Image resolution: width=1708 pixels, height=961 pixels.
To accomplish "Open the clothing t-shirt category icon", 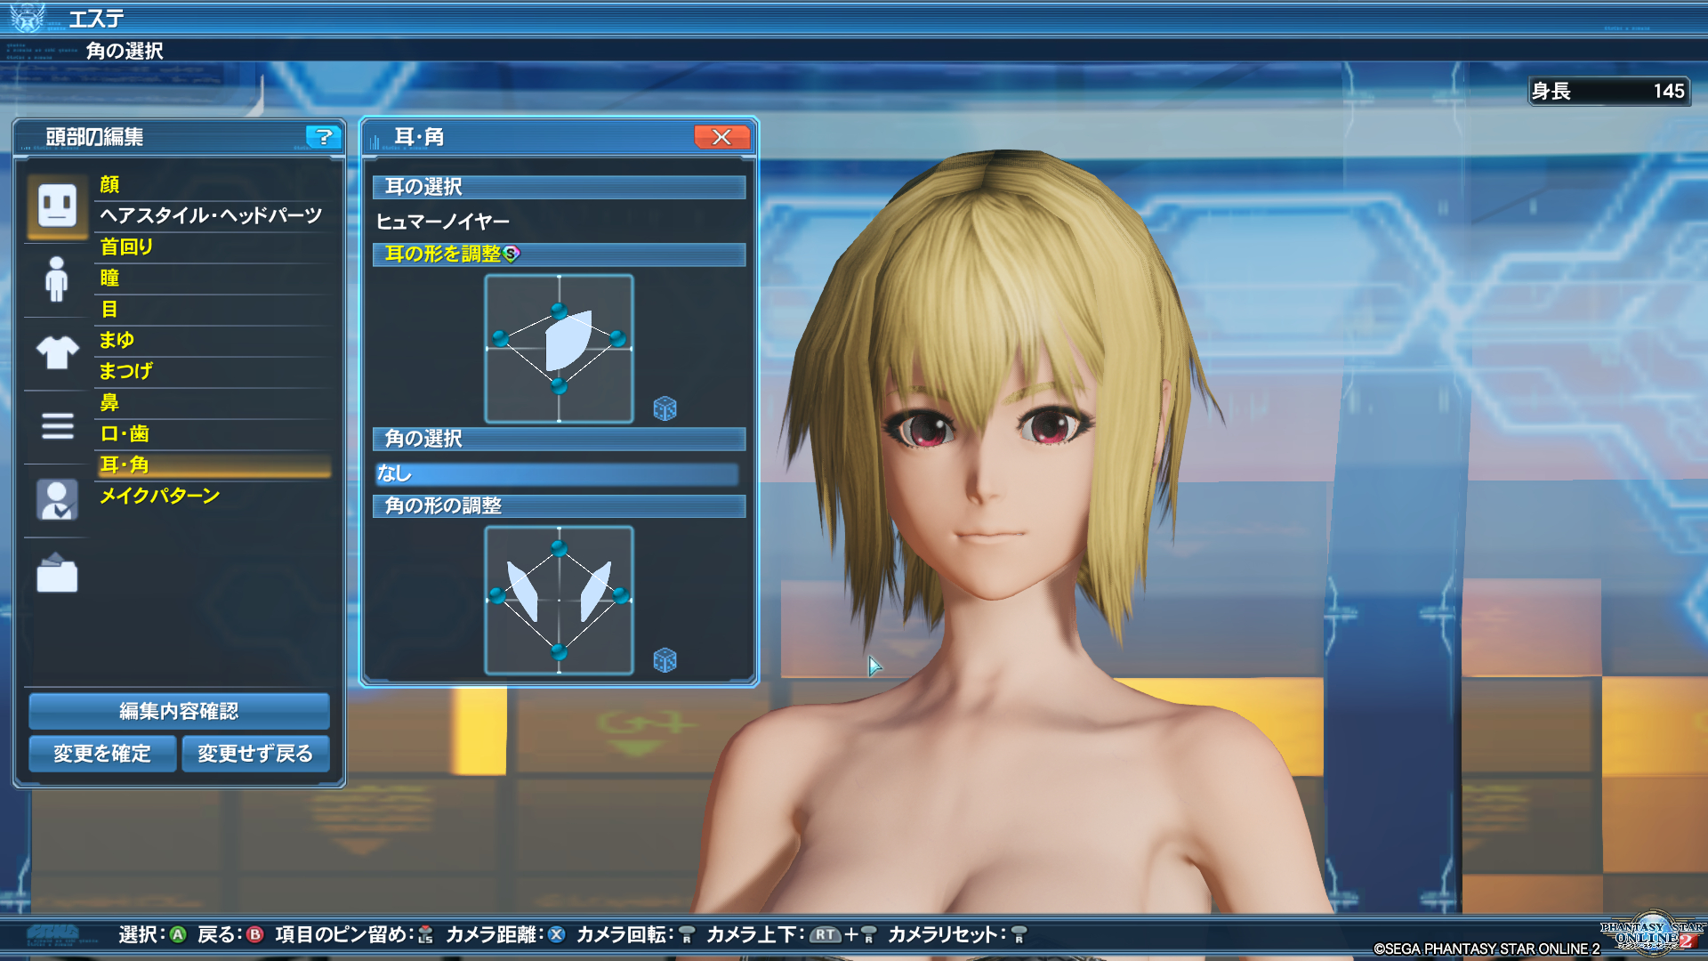I will tap(57, 352).
